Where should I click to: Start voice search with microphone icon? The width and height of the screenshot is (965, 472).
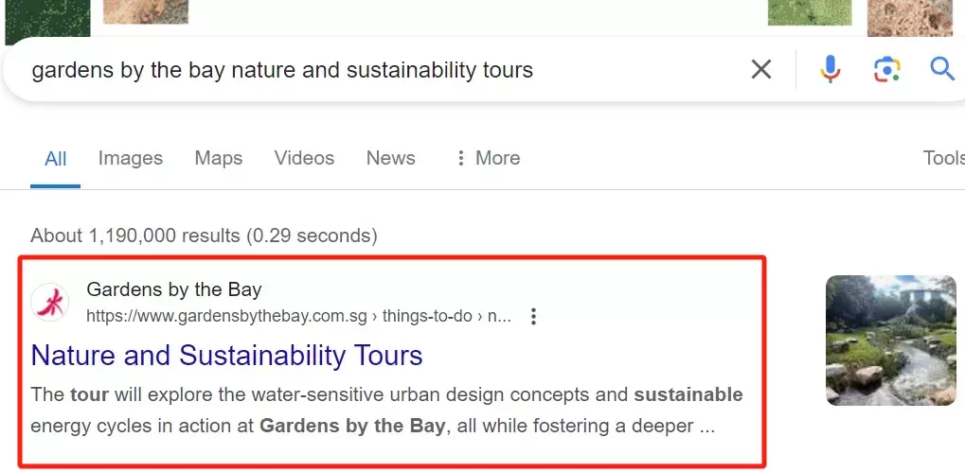click(830, 69)
